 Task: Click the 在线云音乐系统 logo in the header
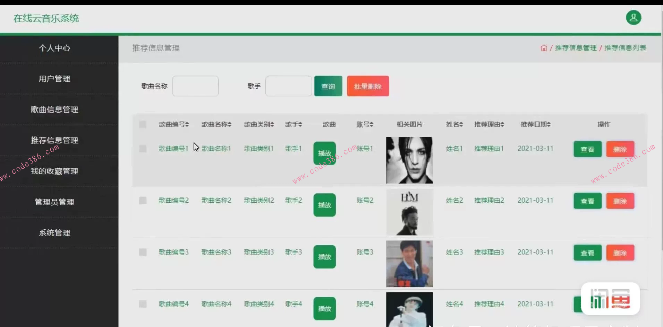click(46, 18)
